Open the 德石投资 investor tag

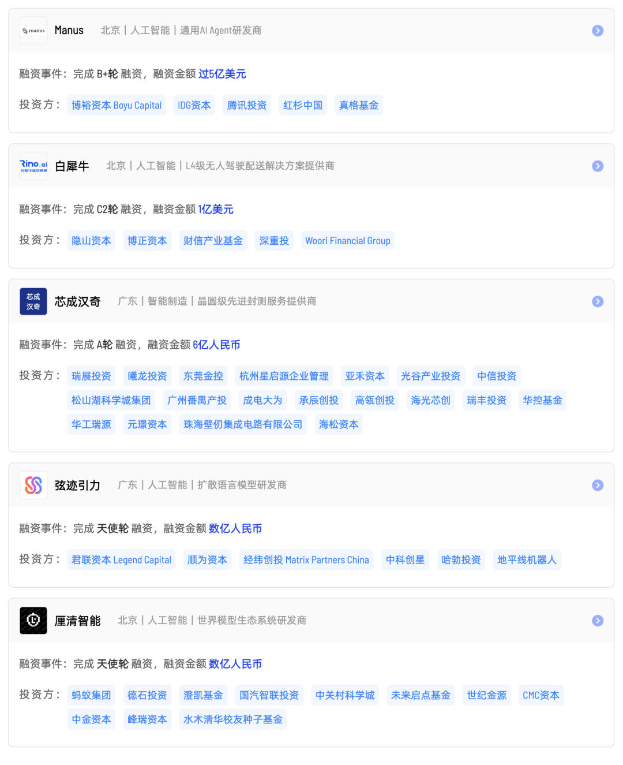(x=147, y=696)
